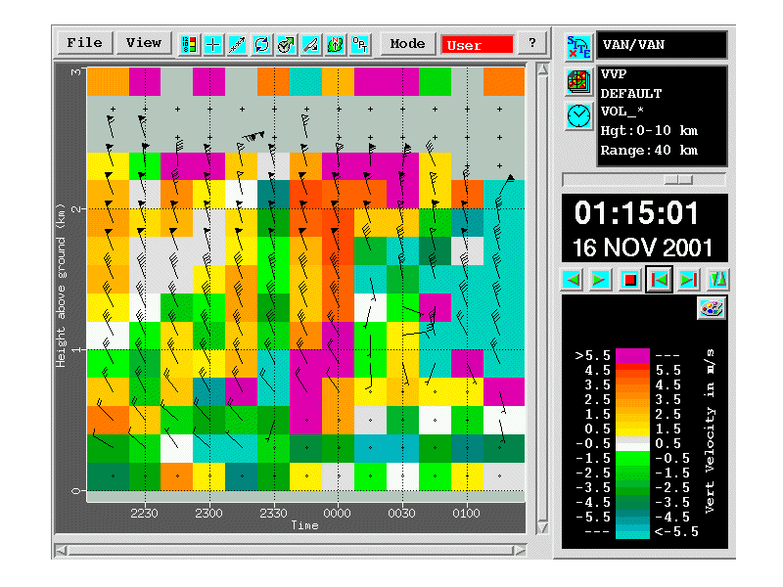Jump to the first frame

pos(660,280)
